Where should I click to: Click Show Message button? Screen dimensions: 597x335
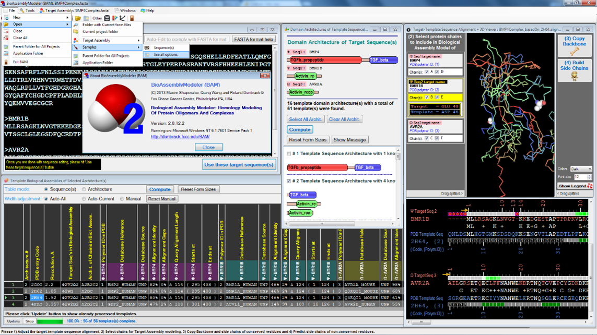(349, 140)
